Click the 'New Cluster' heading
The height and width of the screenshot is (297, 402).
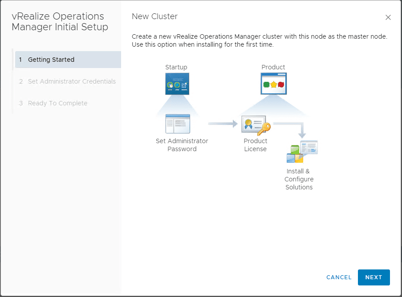point(154,16)
